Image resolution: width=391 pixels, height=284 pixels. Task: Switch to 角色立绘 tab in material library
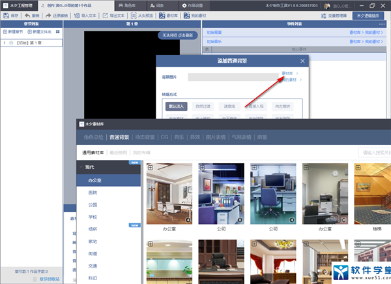click(x=93, y=137)
